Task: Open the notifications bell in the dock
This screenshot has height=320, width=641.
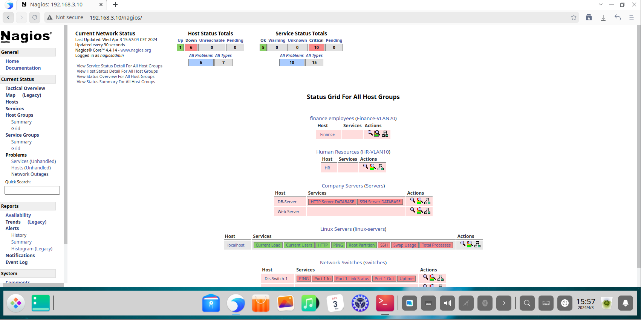Action: (626, 303)
